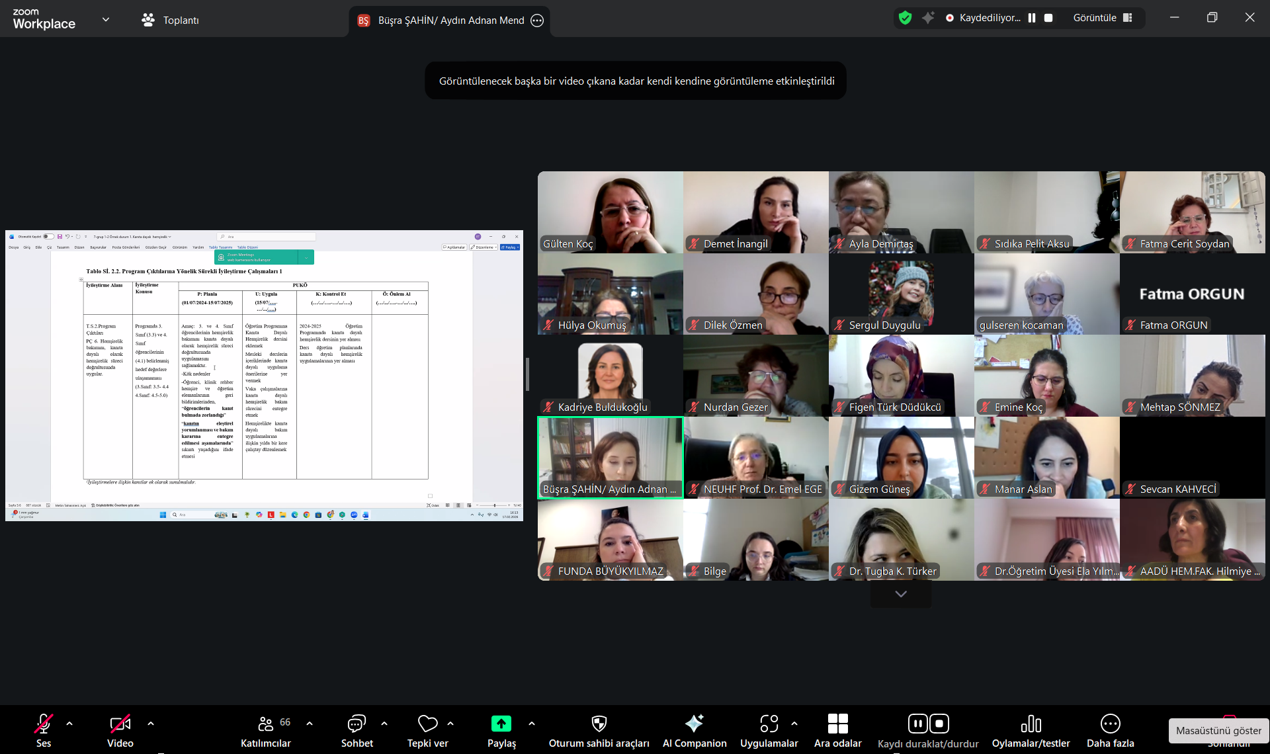This screenshot has height=754, width=1270.
Task: Show more participants with down chevron
Action: pyautogui.click(x=900, y=594)
